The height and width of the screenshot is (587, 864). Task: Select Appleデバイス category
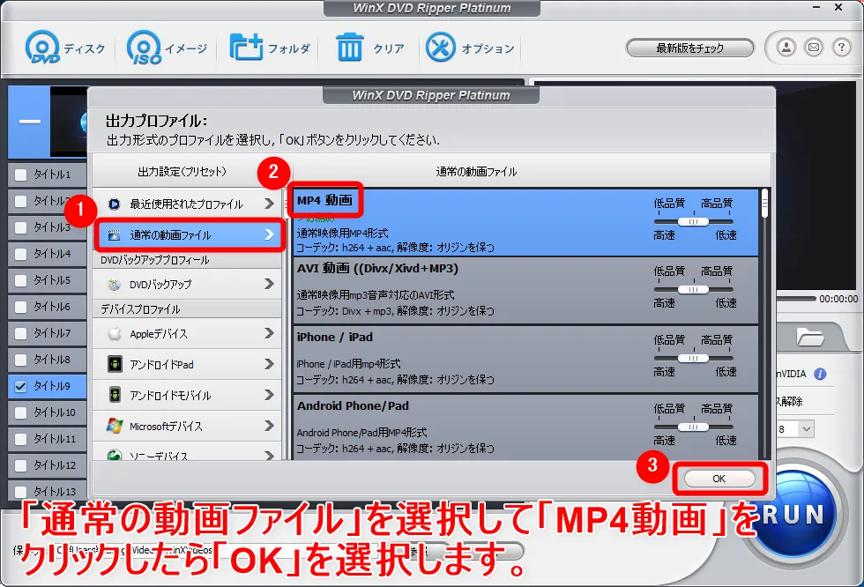[187, 334]
